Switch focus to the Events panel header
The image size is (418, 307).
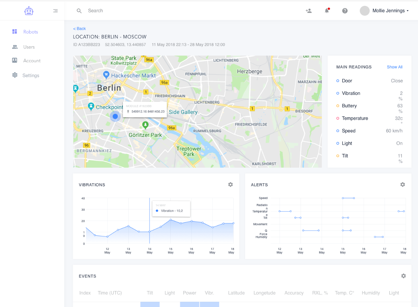(x=88, y=276)
